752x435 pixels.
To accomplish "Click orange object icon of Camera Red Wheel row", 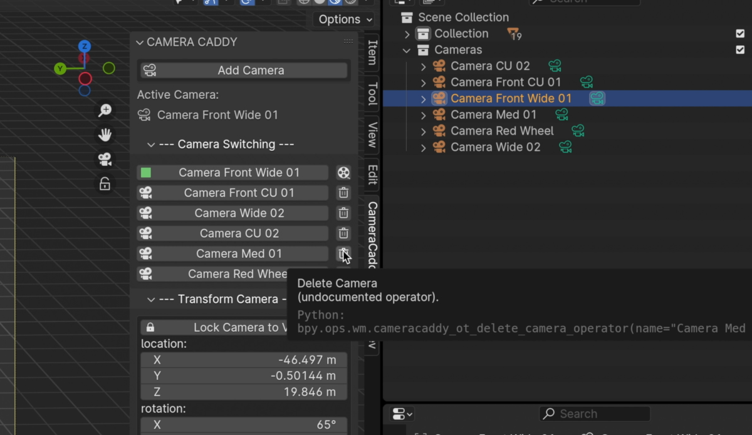I will [x=439, y=131].
